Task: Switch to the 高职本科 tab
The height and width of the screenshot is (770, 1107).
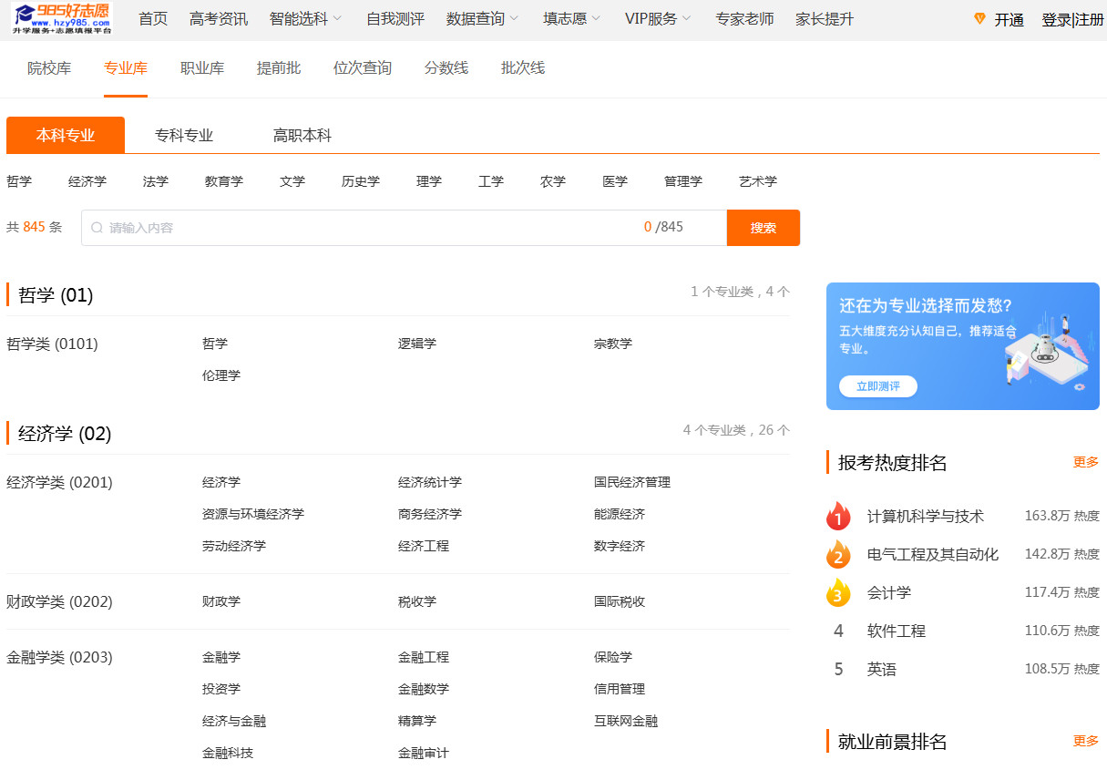Action: coord(302,135)
